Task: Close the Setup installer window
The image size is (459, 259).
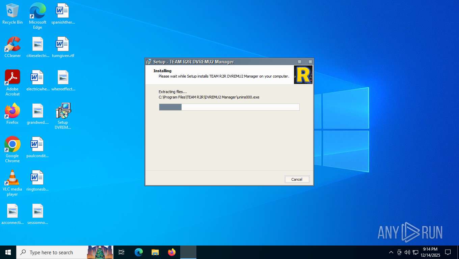Action: 310,62
